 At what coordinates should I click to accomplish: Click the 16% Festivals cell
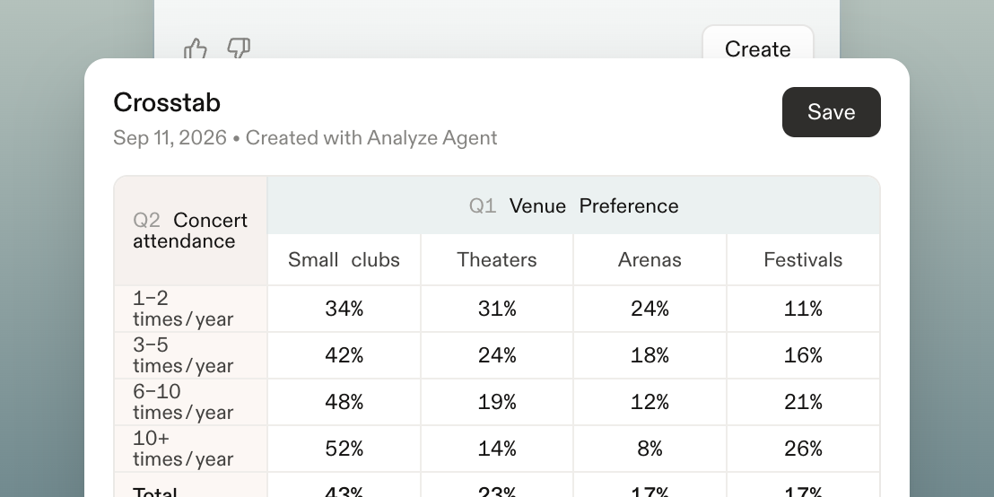(803, 355)
